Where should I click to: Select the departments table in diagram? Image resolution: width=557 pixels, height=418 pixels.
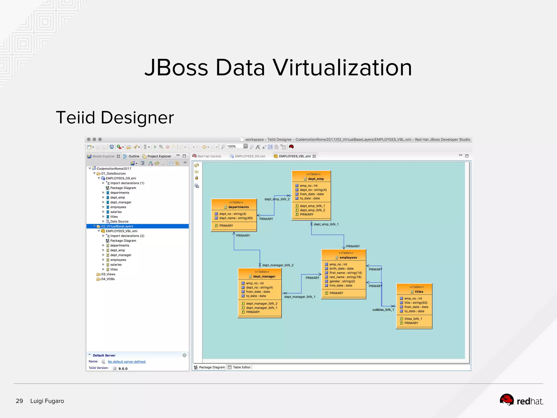234,215
